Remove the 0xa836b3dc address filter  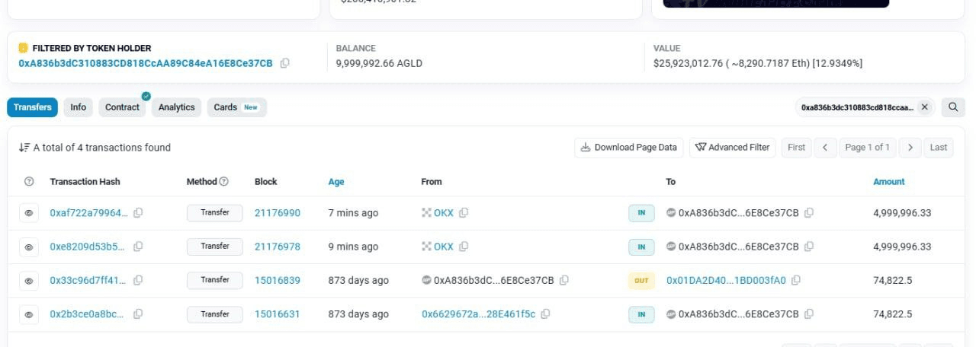[x=924, y=107]
